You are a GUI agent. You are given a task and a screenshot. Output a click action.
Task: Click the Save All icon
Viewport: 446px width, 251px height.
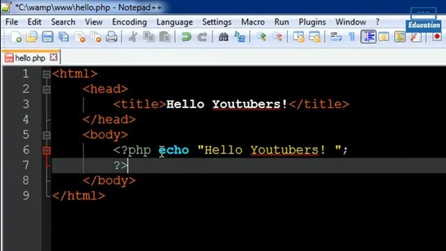click(x=63, y=37)
